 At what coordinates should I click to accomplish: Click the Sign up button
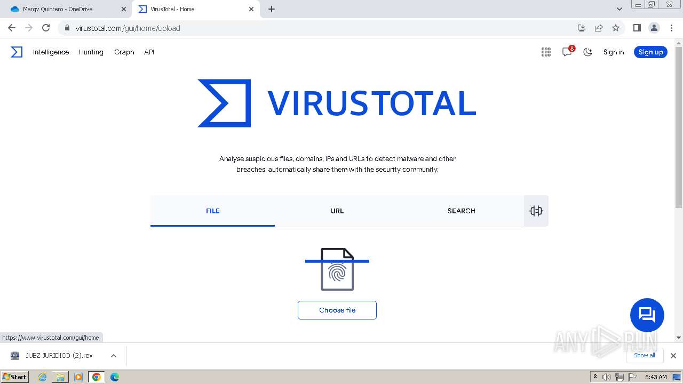tap(650, 52)
